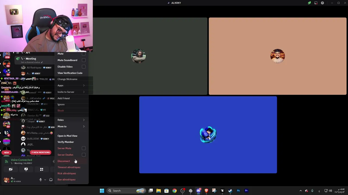
Task: Open Steam from the taskbar
Action: (x=230, y=191)
